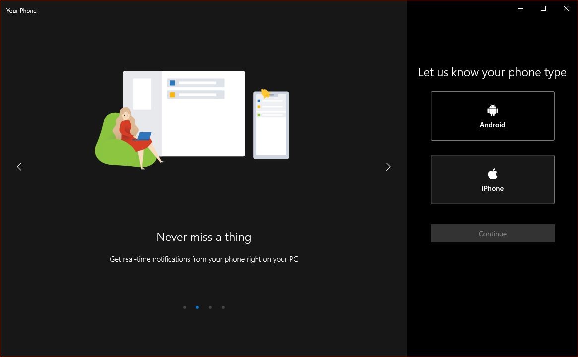This screenshot has height=357, width=578.
Task: Close the Your Phone window
Action: [x=566, y=8]
